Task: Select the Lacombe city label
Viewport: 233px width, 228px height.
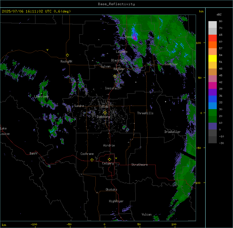Action: click(122, 52)
